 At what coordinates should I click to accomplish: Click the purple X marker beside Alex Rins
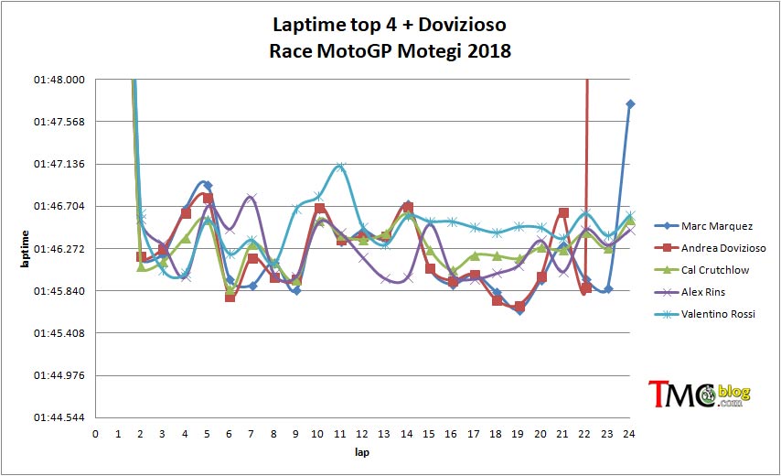pos(667,292)
